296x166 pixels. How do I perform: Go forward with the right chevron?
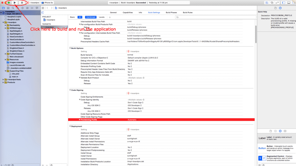point(52,8)
